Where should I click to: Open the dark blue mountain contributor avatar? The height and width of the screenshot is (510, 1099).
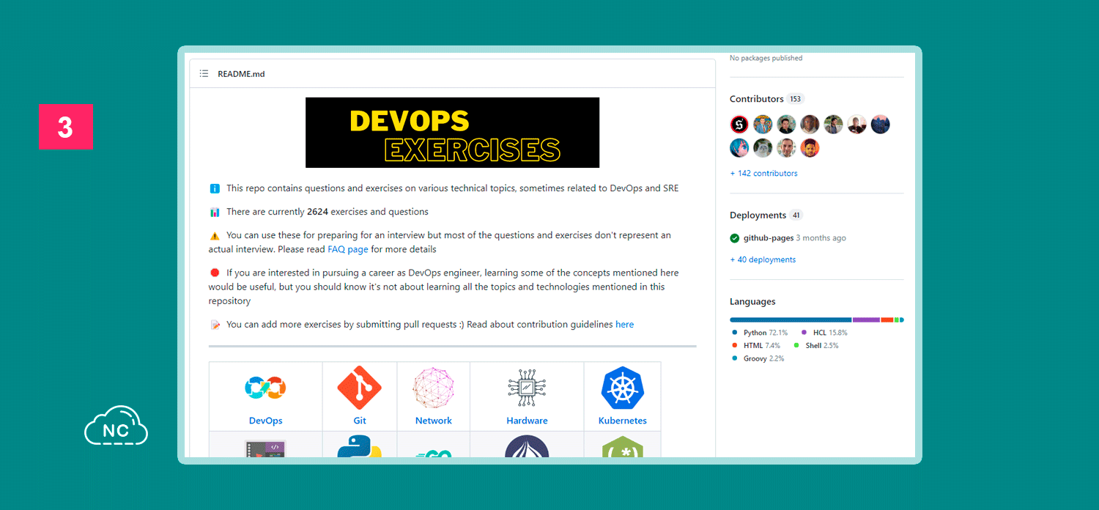[x=880, y=125]
